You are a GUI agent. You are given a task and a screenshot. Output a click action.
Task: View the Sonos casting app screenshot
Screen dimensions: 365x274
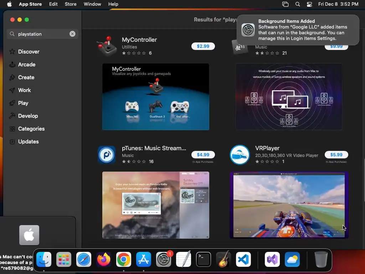[x=289, y=97]
